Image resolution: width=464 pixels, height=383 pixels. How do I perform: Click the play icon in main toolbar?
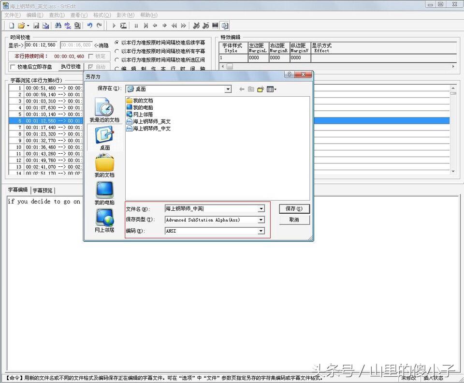[x=114, y=26]
